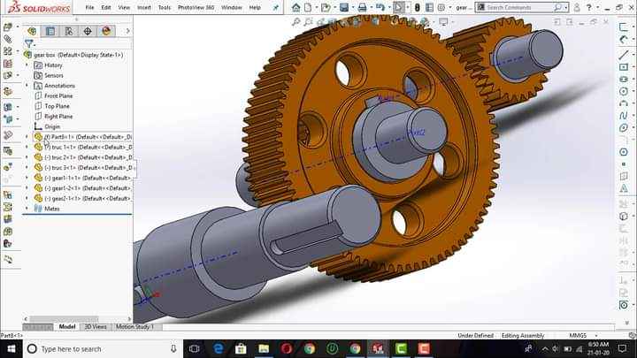Open the ConfigurationManager tab icon

pos(69,31)
